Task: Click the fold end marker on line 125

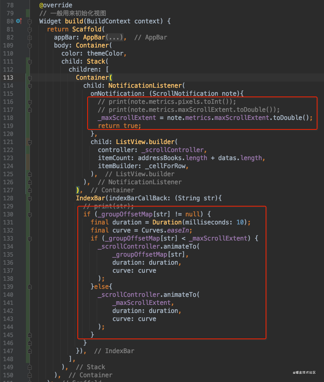Action: [30, 174]
